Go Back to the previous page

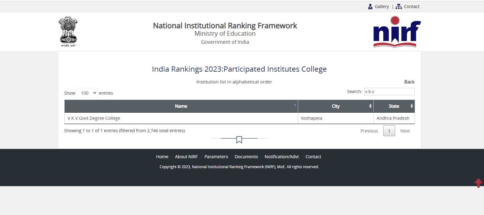pyautogui.click(x=409, y=82)
